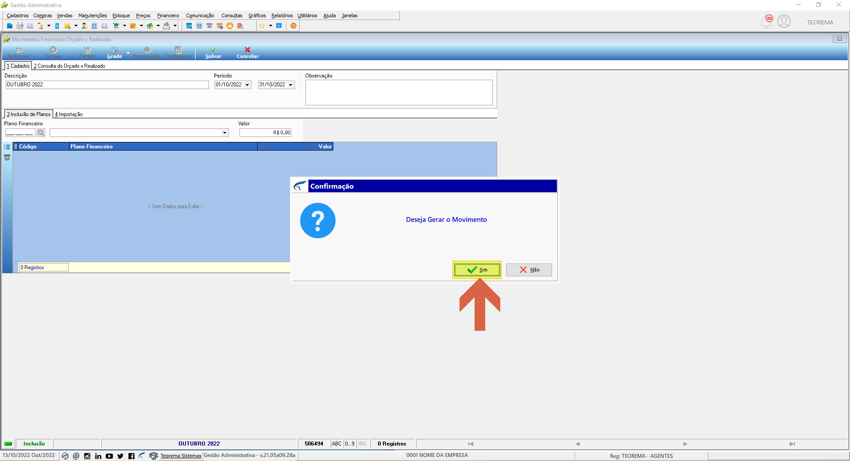Click the cash register toolbar icon

pos(166,26)
